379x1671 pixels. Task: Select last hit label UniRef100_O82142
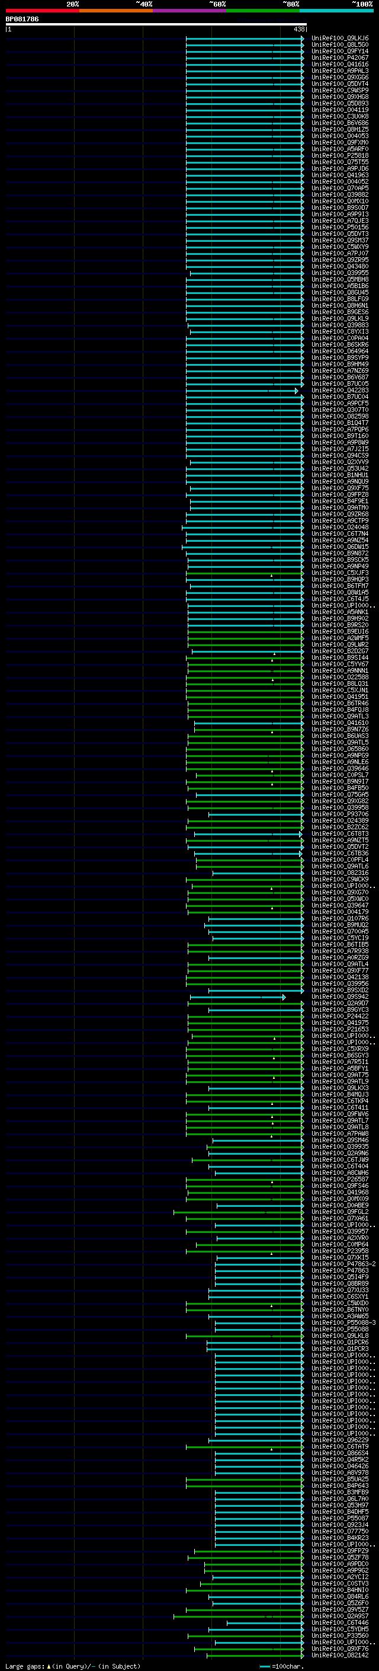(339, 1655)
